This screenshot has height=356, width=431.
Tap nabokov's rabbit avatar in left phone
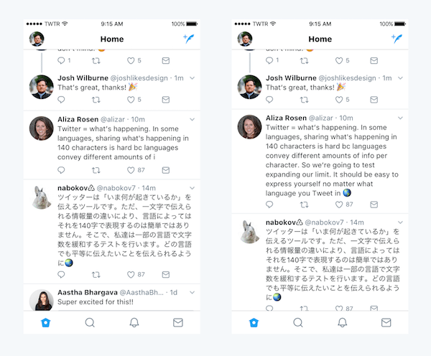[42, 197]
